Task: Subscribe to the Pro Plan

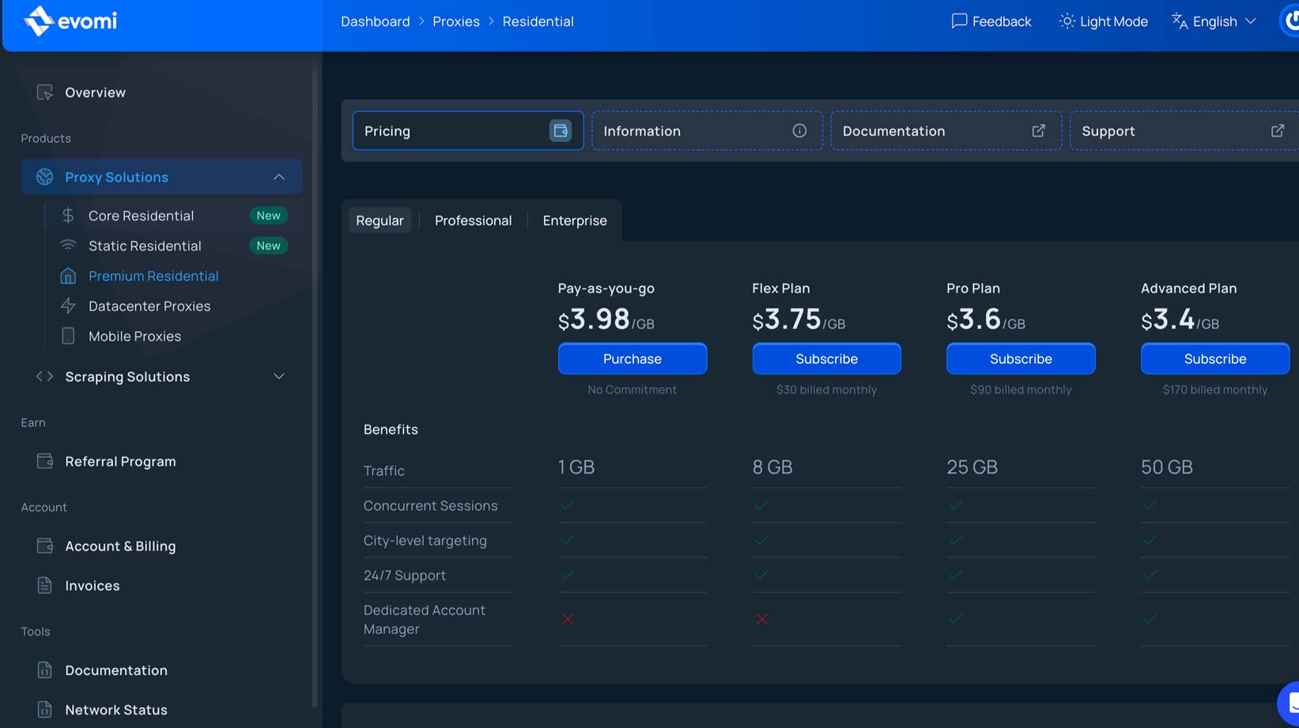Action: 1020,359
